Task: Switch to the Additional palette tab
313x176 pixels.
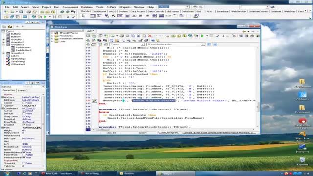Action: (100, 11)
